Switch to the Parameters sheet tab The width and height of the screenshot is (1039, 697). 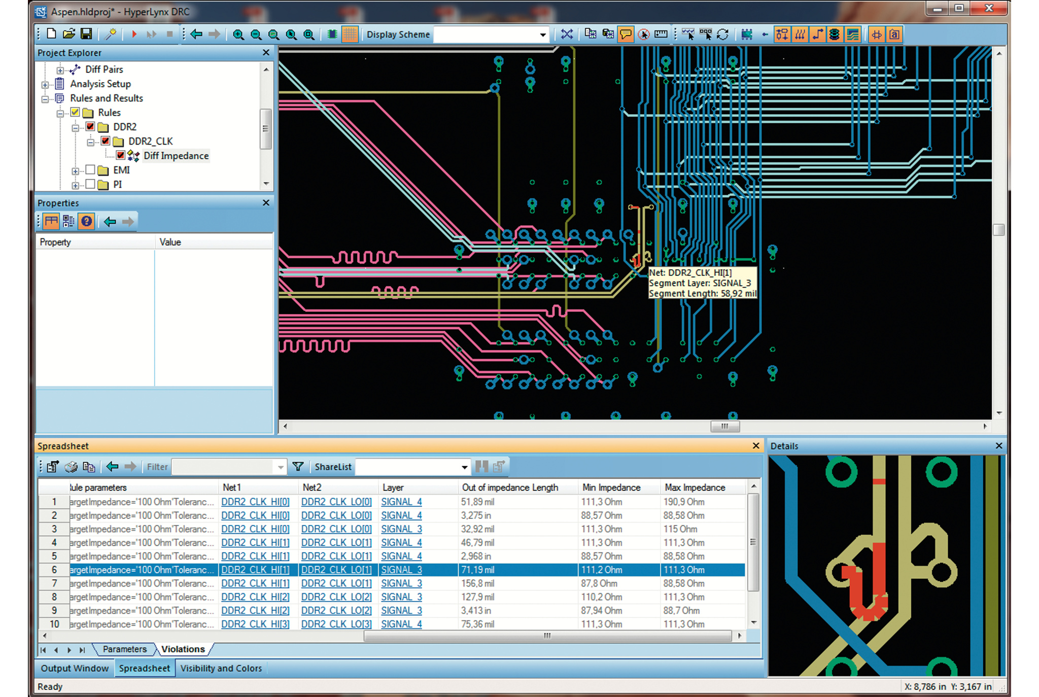click(124, 649)
